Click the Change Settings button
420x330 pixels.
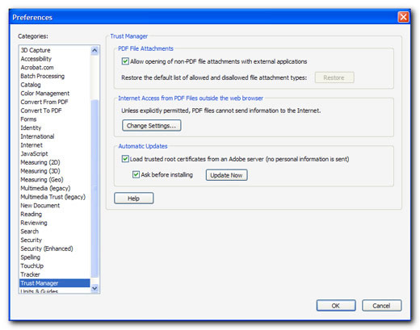[152, 126]
